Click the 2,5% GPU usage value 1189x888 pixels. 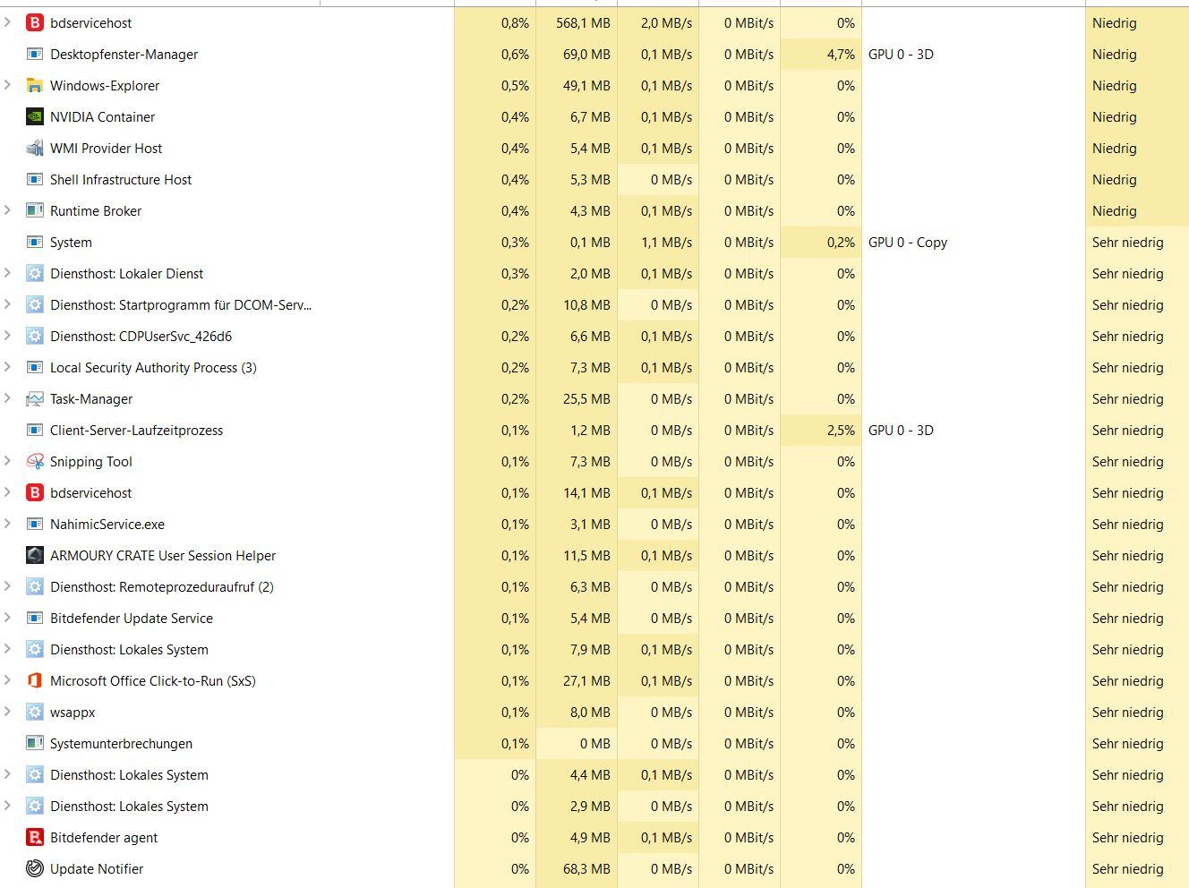pyautogui.click(x=841, y=431)
